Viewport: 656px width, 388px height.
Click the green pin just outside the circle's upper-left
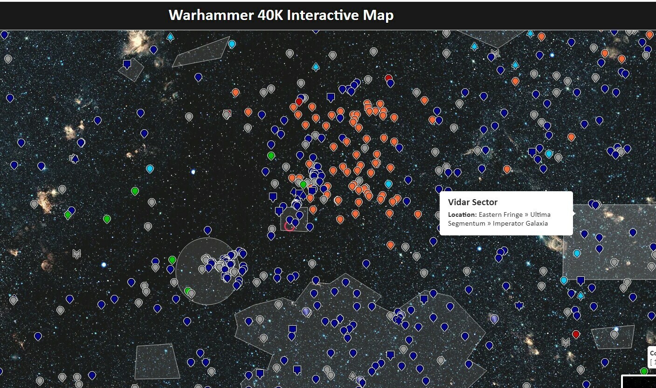point(172,260)
